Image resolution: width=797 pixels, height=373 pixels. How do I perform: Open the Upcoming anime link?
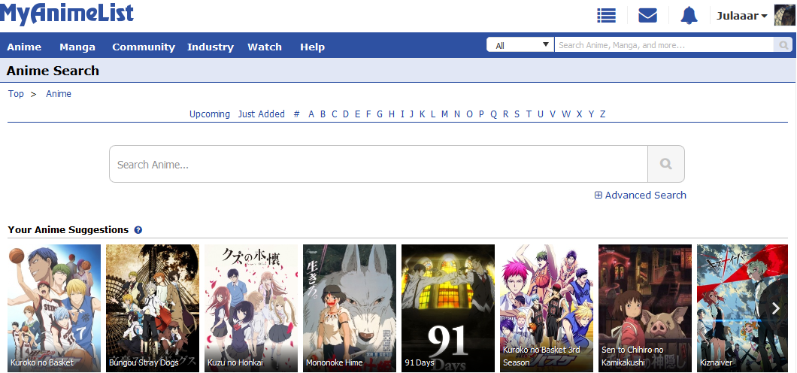tap(210, 114)
